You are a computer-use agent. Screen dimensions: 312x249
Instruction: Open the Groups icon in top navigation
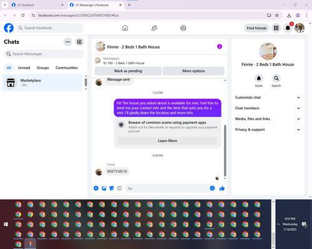[183, 28]
